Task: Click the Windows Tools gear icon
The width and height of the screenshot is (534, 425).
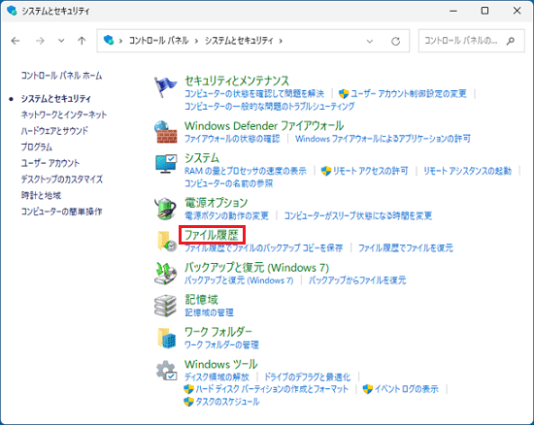Action: (167, 371)
